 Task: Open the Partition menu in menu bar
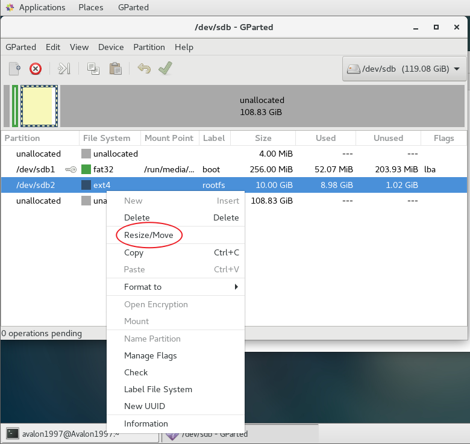click(x=149, y=47)
